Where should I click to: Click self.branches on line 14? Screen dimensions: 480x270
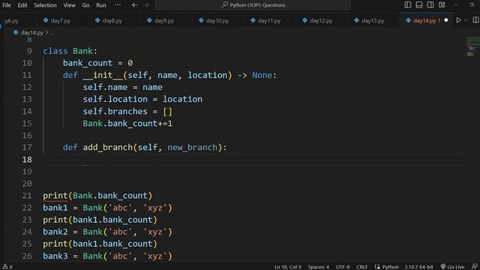(x=115, y=111)
